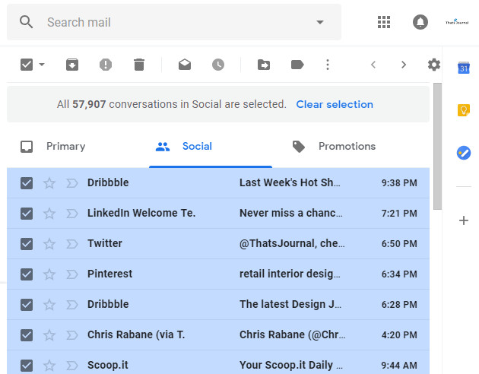Click the Search mail input field
This screenshot has width=479, height=374.
(174, 22)
